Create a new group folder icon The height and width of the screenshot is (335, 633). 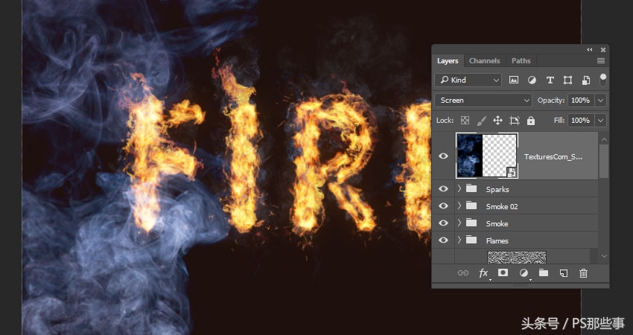(x=544, y=273)
